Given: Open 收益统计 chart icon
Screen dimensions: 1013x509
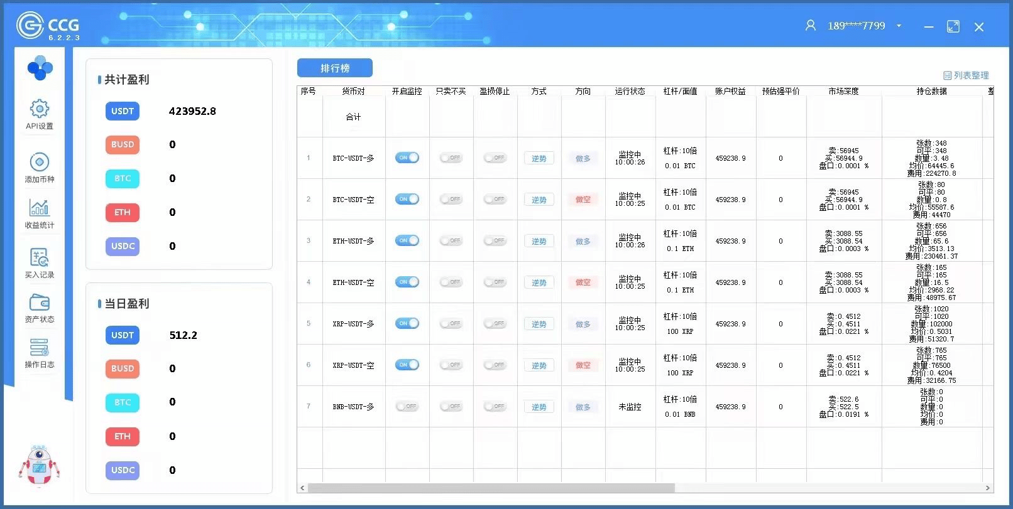Looking at the screenshot, I should (39, 208).
